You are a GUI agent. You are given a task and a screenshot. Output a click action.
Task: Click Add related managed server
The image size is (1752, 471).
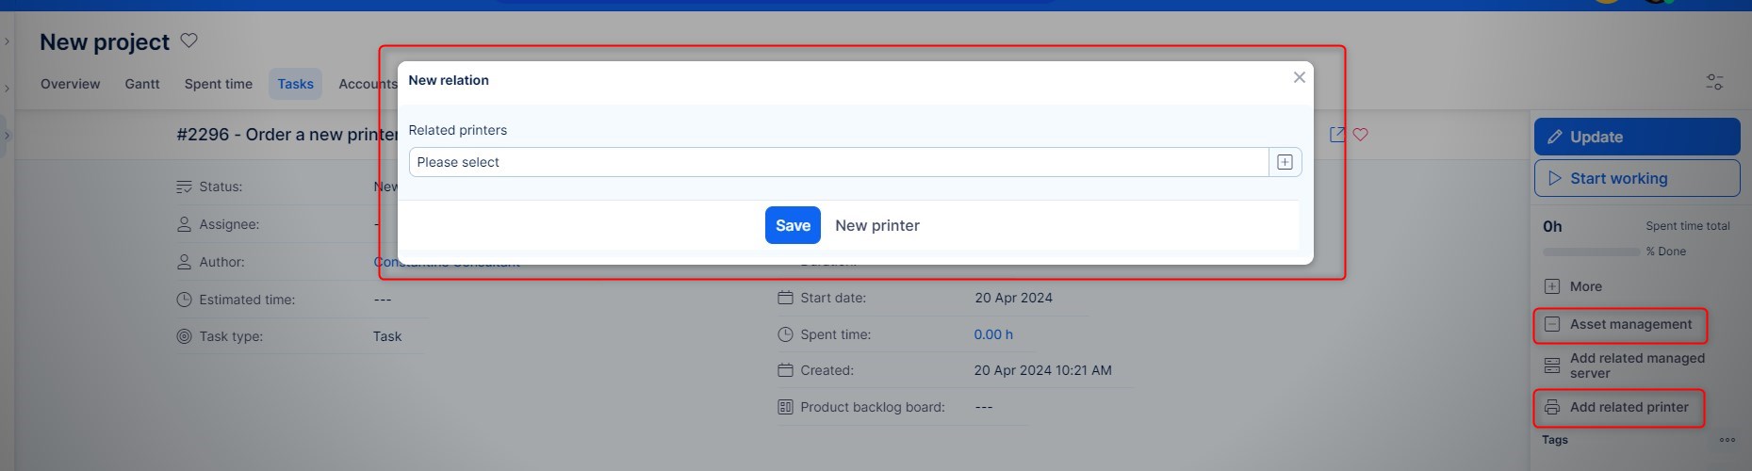pos(1636,365)
